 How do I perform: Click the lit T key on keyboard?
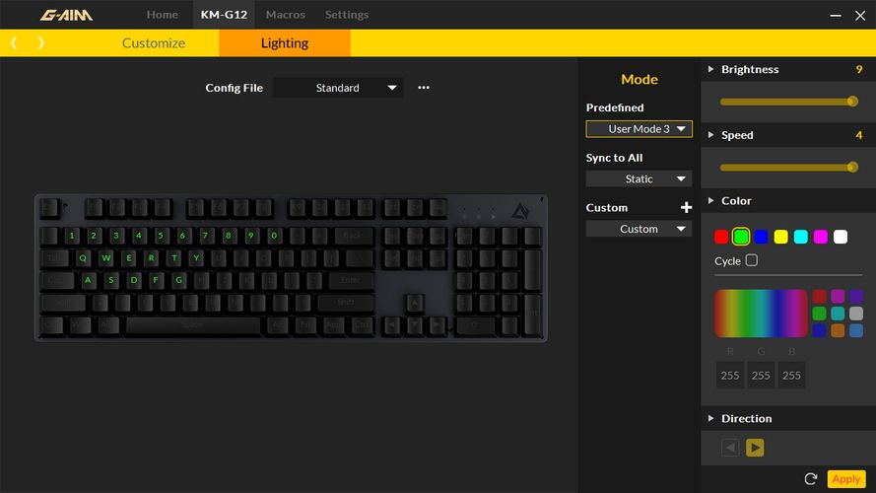pyautogui.click(x=174, y=257)
